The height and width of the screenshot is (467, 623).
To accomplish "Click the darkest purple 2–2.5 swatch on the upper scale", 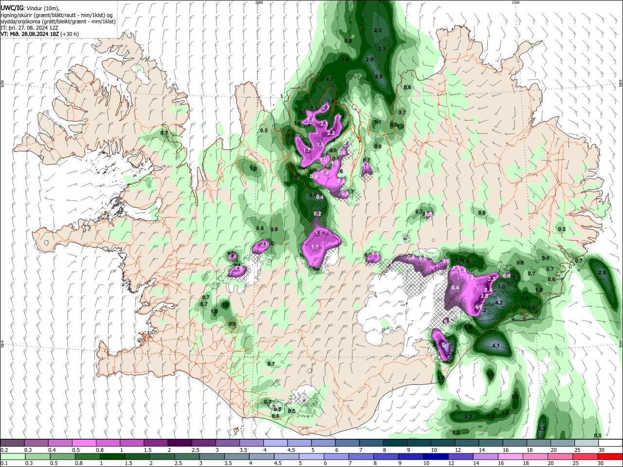I will pyautogui.click(x=179, y=443).
